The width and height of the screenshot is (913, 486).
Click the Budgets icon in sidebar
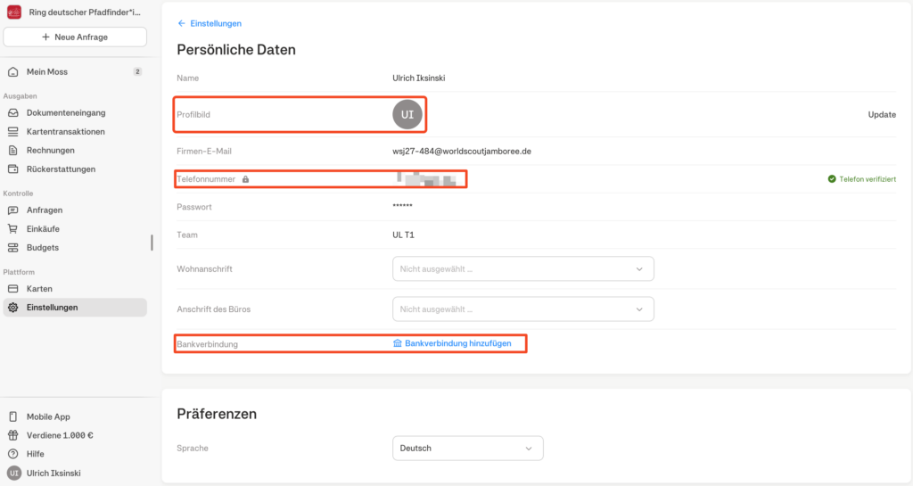(13, 248)
